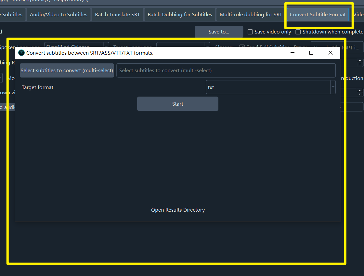The image size is (364, 276).
Task: Maximize the Convert subtitles dialog window
Action: pyautogui.click(x=311, y=53)
